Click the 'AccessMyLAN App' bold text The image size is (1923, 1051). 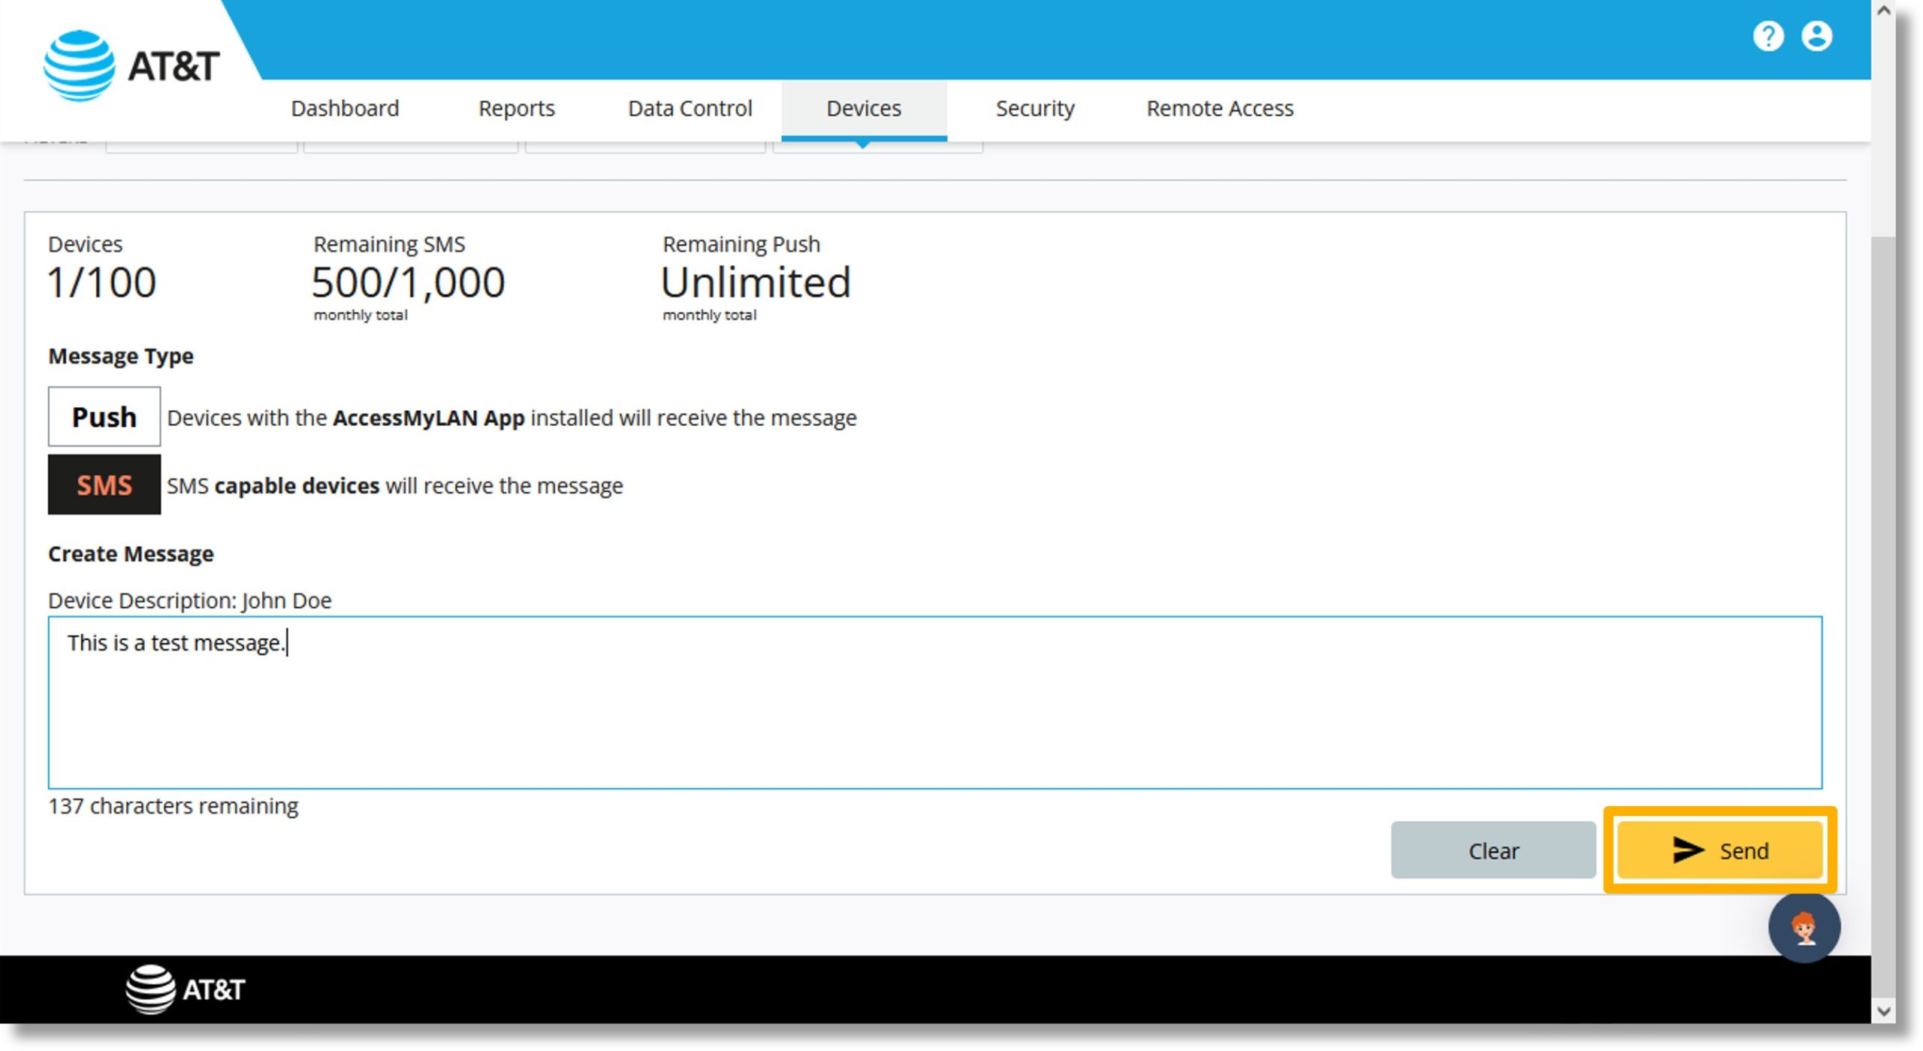coord(428,418)
